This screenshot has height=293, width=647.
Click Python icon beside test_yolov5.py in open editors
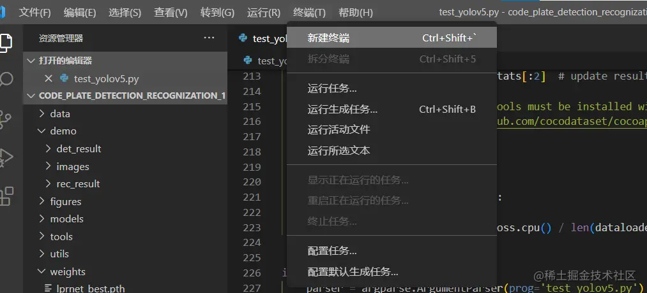(x=64, y=78)
